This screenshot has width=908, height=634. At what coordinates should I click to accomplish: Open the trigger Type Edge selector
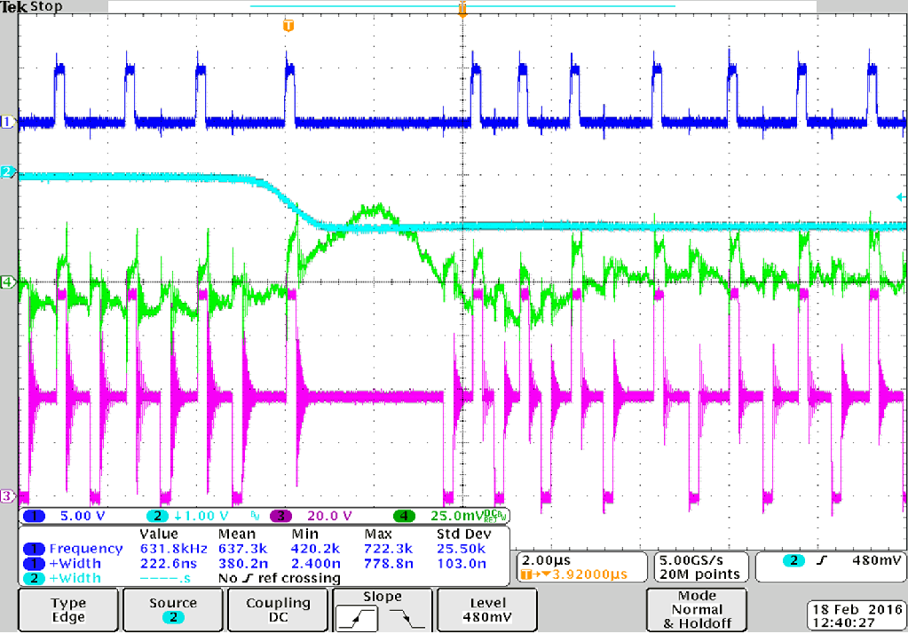point(67,609)
